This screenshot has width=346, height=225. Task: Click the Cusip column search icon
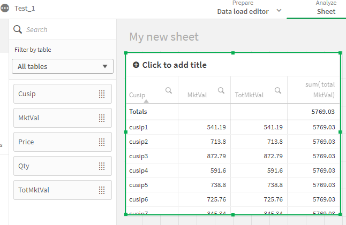(x=169, y=91)
